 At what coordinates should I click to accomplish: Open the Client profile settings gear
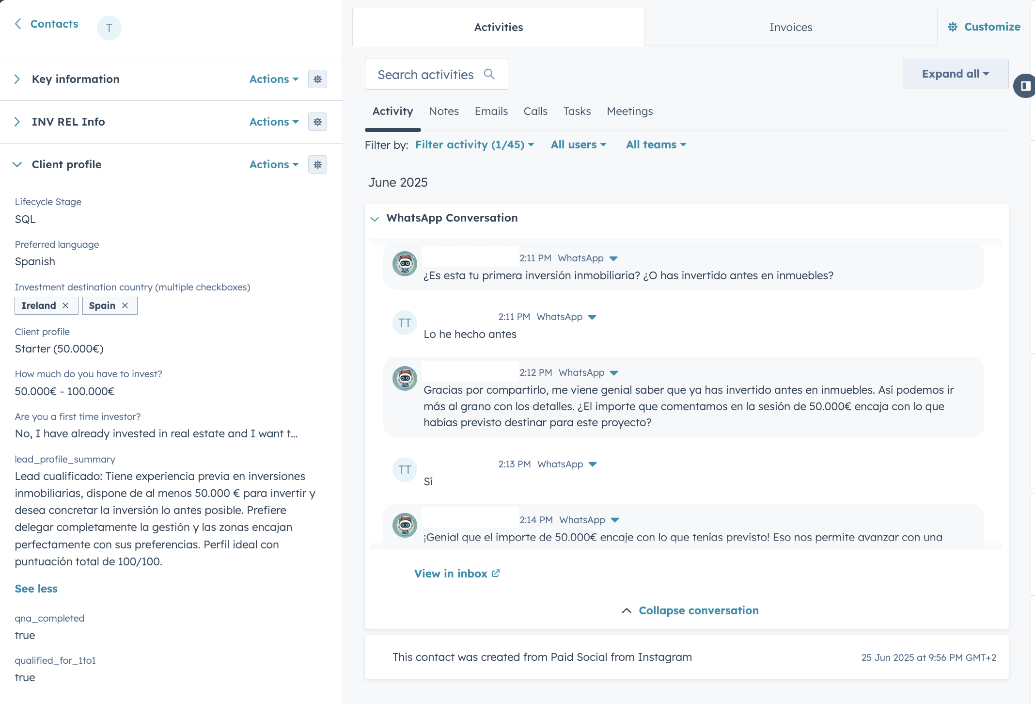tap(317, 164)
